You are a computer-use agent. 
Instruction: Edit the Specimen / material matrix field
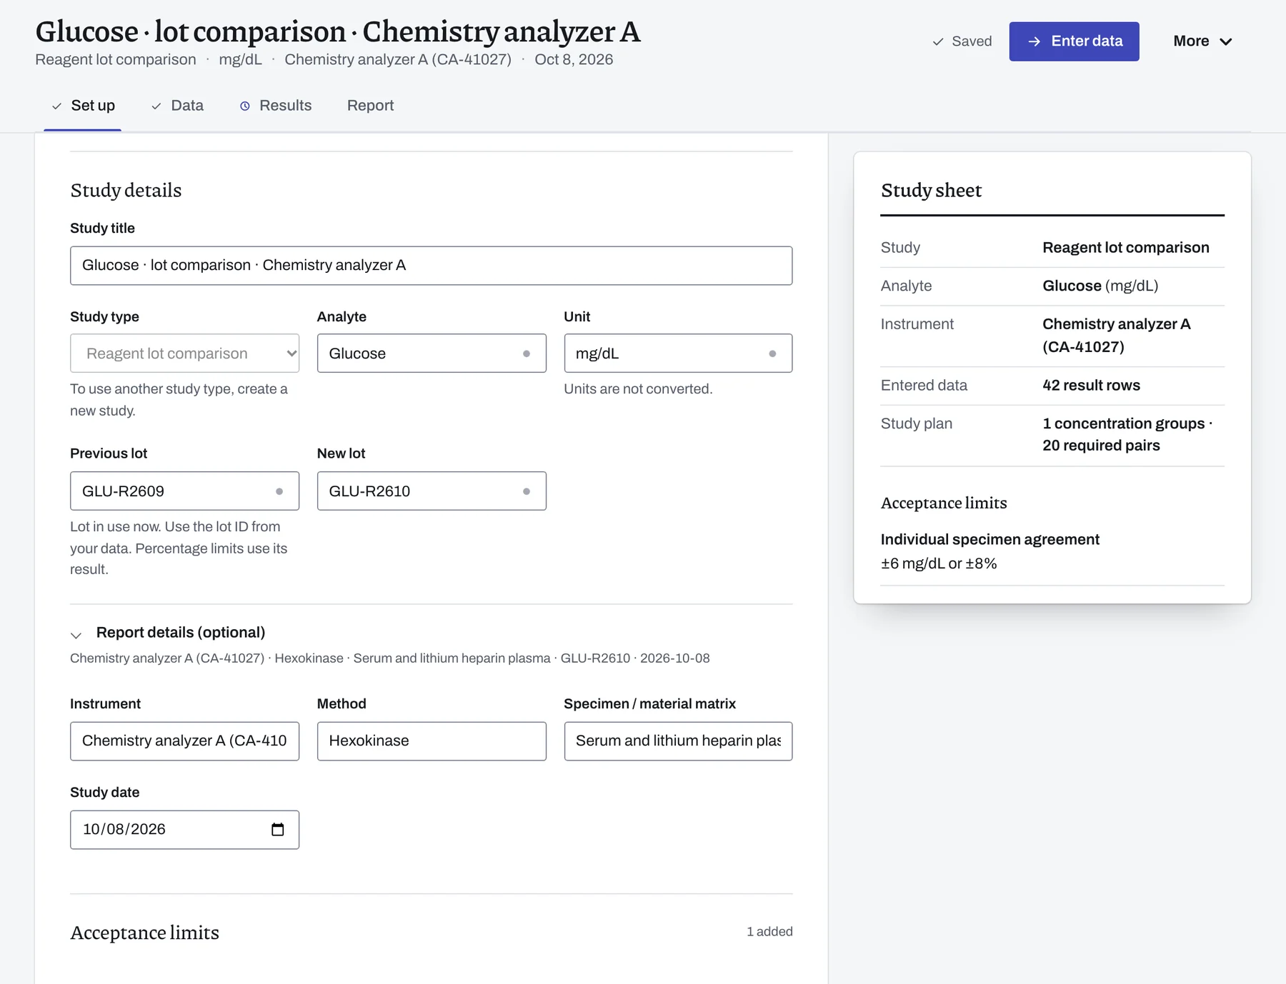click(x=678, y=741)
